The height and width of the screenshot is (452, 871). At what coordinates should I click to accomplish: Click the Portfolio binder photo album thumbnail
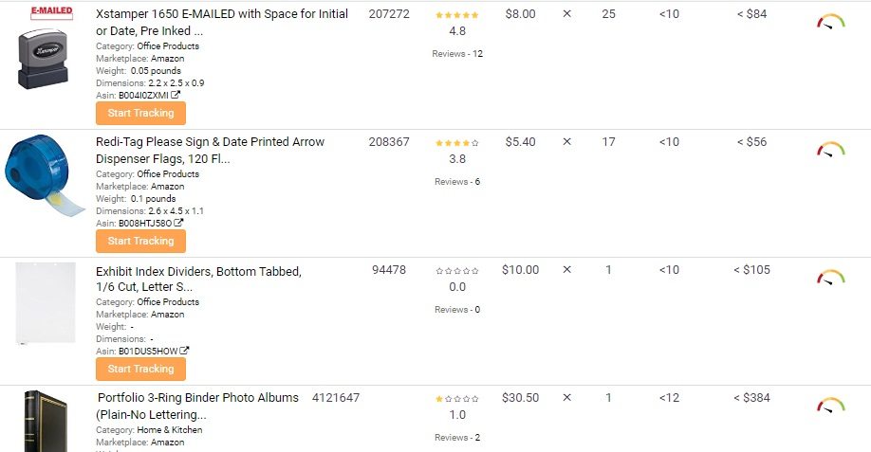click(46, 422)
